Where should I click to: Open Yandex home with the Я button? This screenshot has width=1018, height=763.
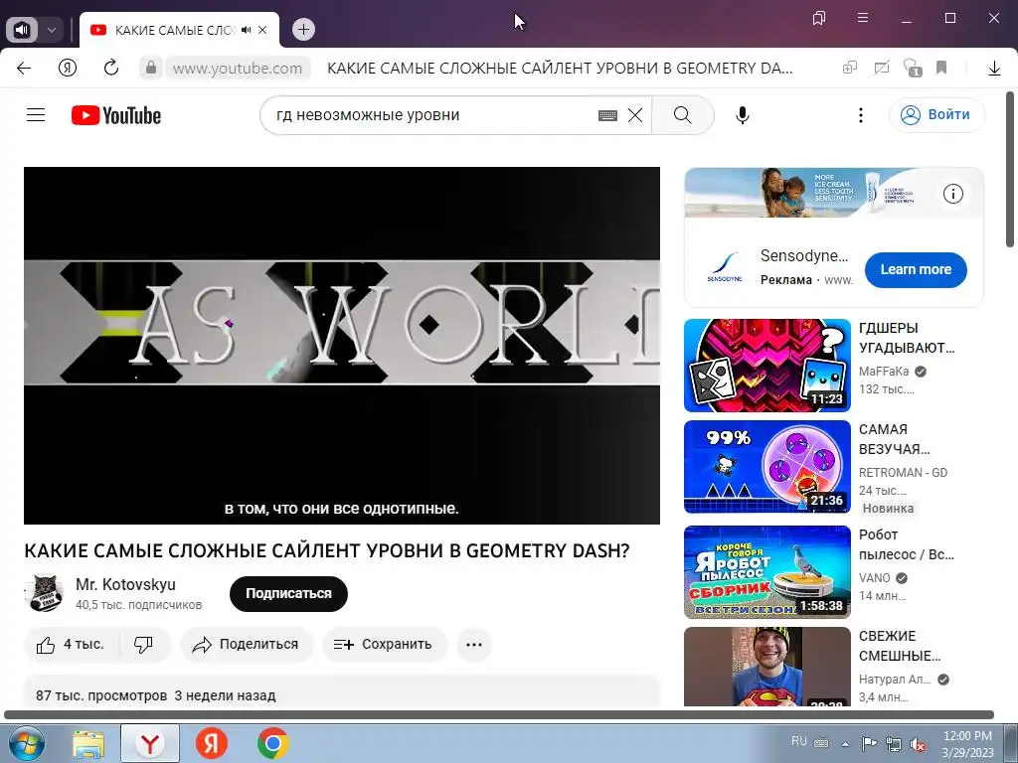tap(68, 68)
